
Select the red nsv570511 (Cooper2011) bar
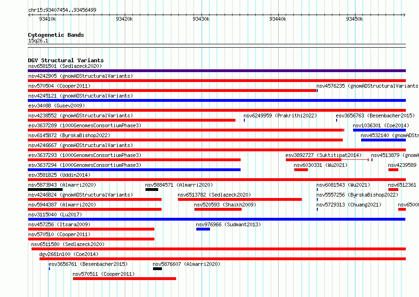coord(125,279)
